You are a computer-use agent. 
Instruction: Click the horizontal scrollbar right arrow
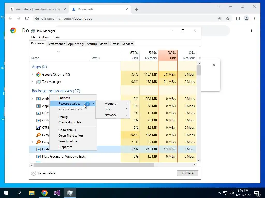pos(194,164)
